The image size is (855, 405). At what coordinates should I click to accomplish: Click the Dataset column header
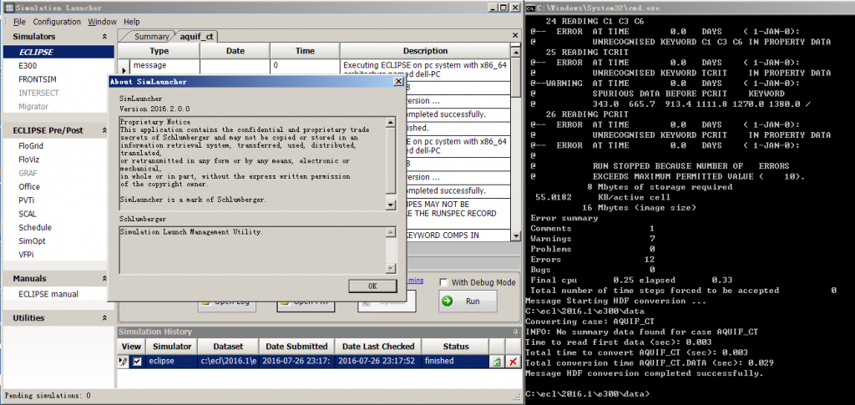click(x=229, y=347)
